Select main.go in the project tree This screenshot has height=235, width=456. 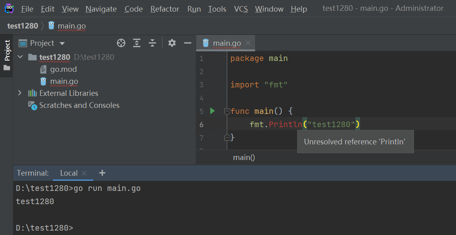64,81
